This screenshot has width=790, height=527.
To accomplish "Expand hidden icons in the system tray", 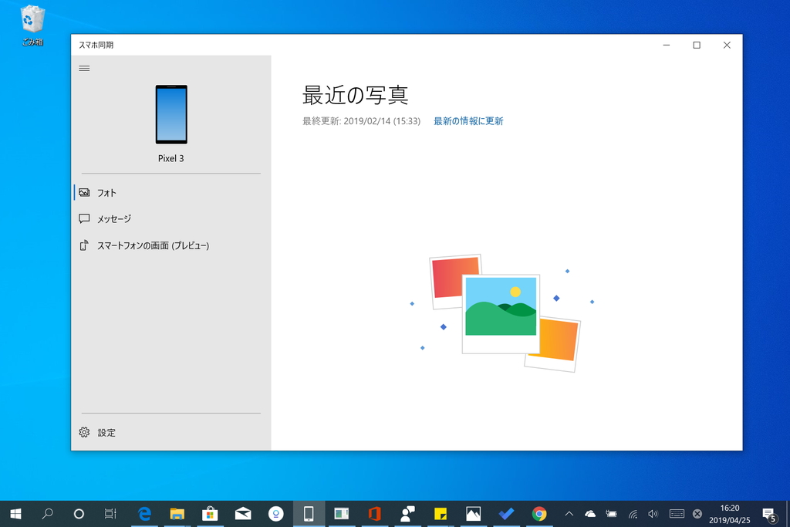I will click(569, 514).
